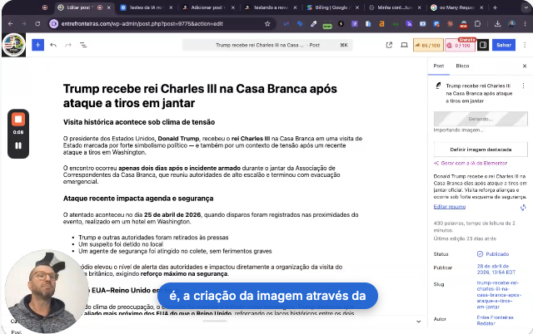533x334 pixels.
Task: Expand the bottom meta box panel chevron
Action: click(418, 322)
